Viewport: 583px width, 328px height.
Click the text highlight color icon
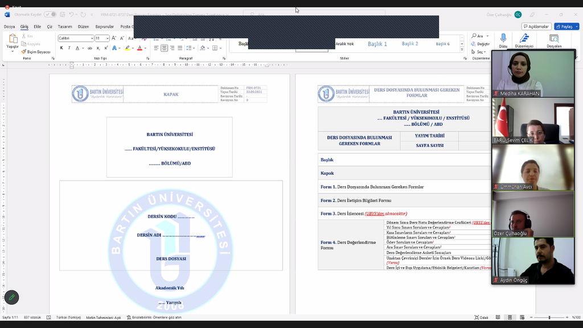(x=127, y=48)
